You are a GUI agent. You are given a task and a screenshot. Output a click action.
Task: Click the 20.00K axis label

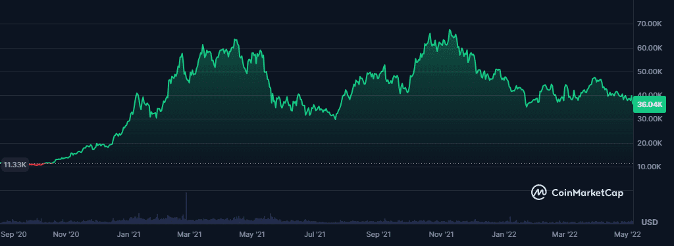click(648, 143)
